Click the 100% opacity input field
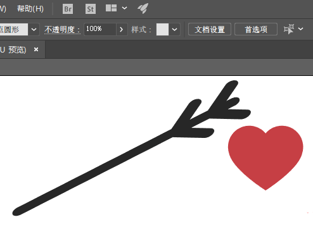Image resolution: width=313 pixels, height=248 pixels. click(100, 29)
